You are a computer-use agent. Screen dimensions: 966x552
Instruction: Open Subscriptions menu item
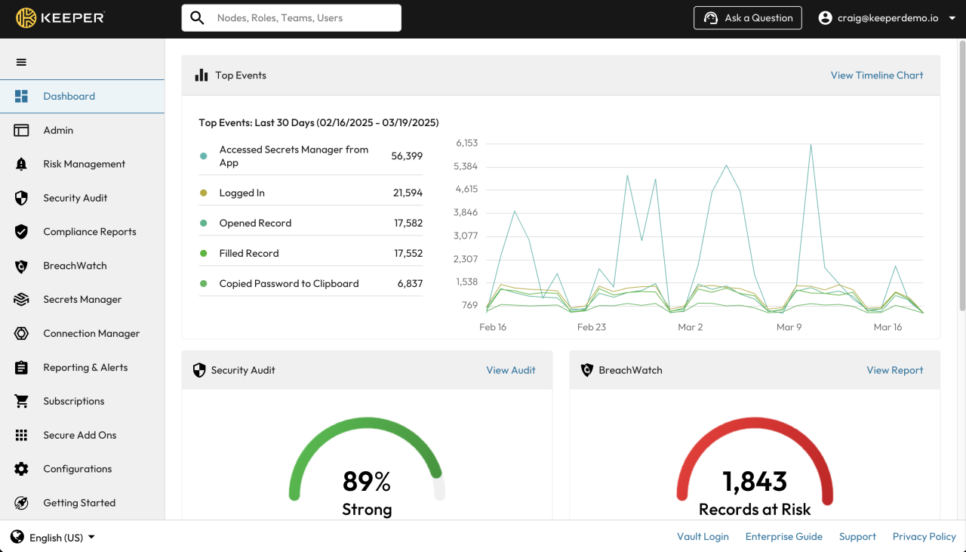point(82,402)
